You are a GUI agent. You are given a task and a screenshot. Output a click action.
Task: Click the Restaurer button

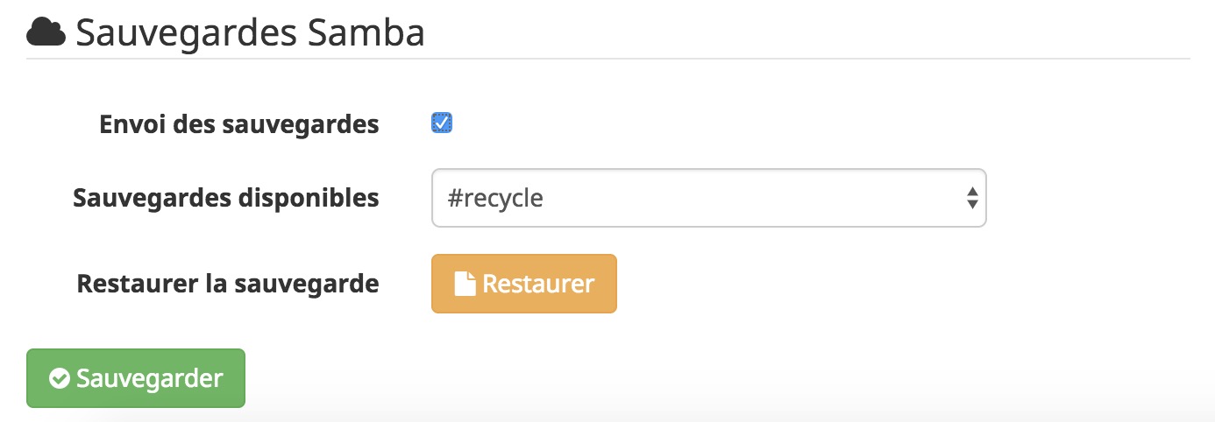click(524, 284)
